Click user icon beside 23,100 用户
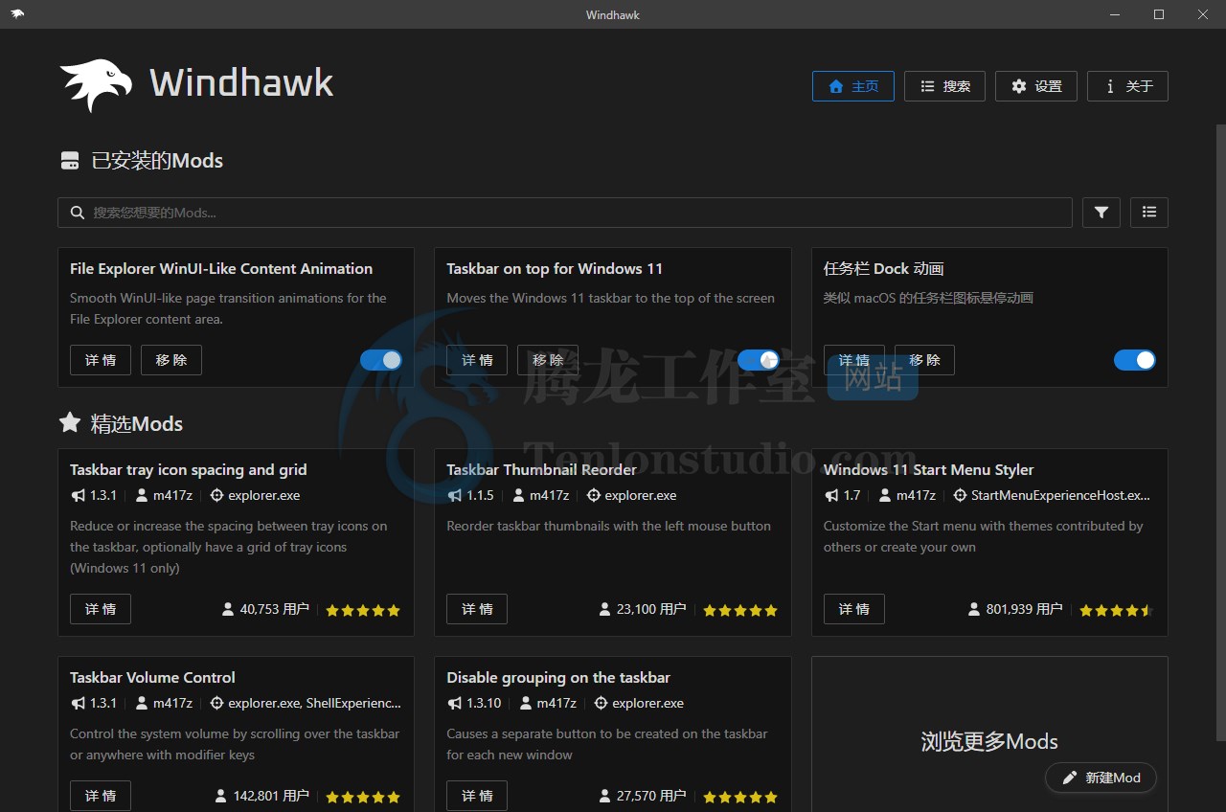Screen dimensions: 1226x812 point(605,609)
